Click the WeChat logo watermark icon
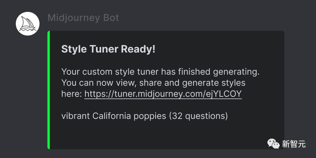The width and height of the screenshot is (316, 158). point(273,143)
